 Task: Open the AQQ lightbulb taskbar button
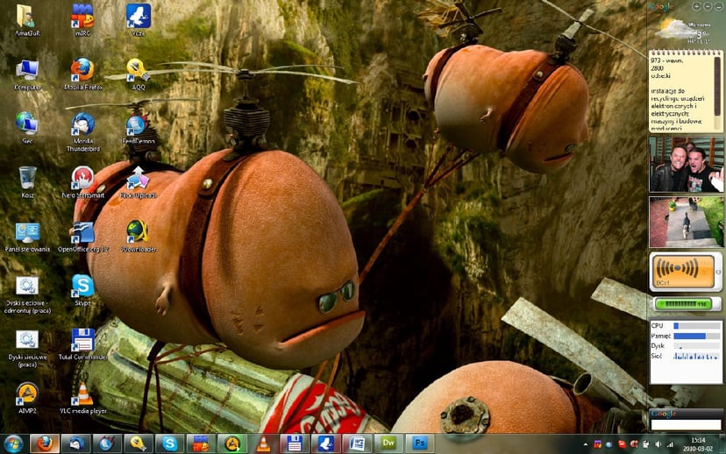(139, 443)
